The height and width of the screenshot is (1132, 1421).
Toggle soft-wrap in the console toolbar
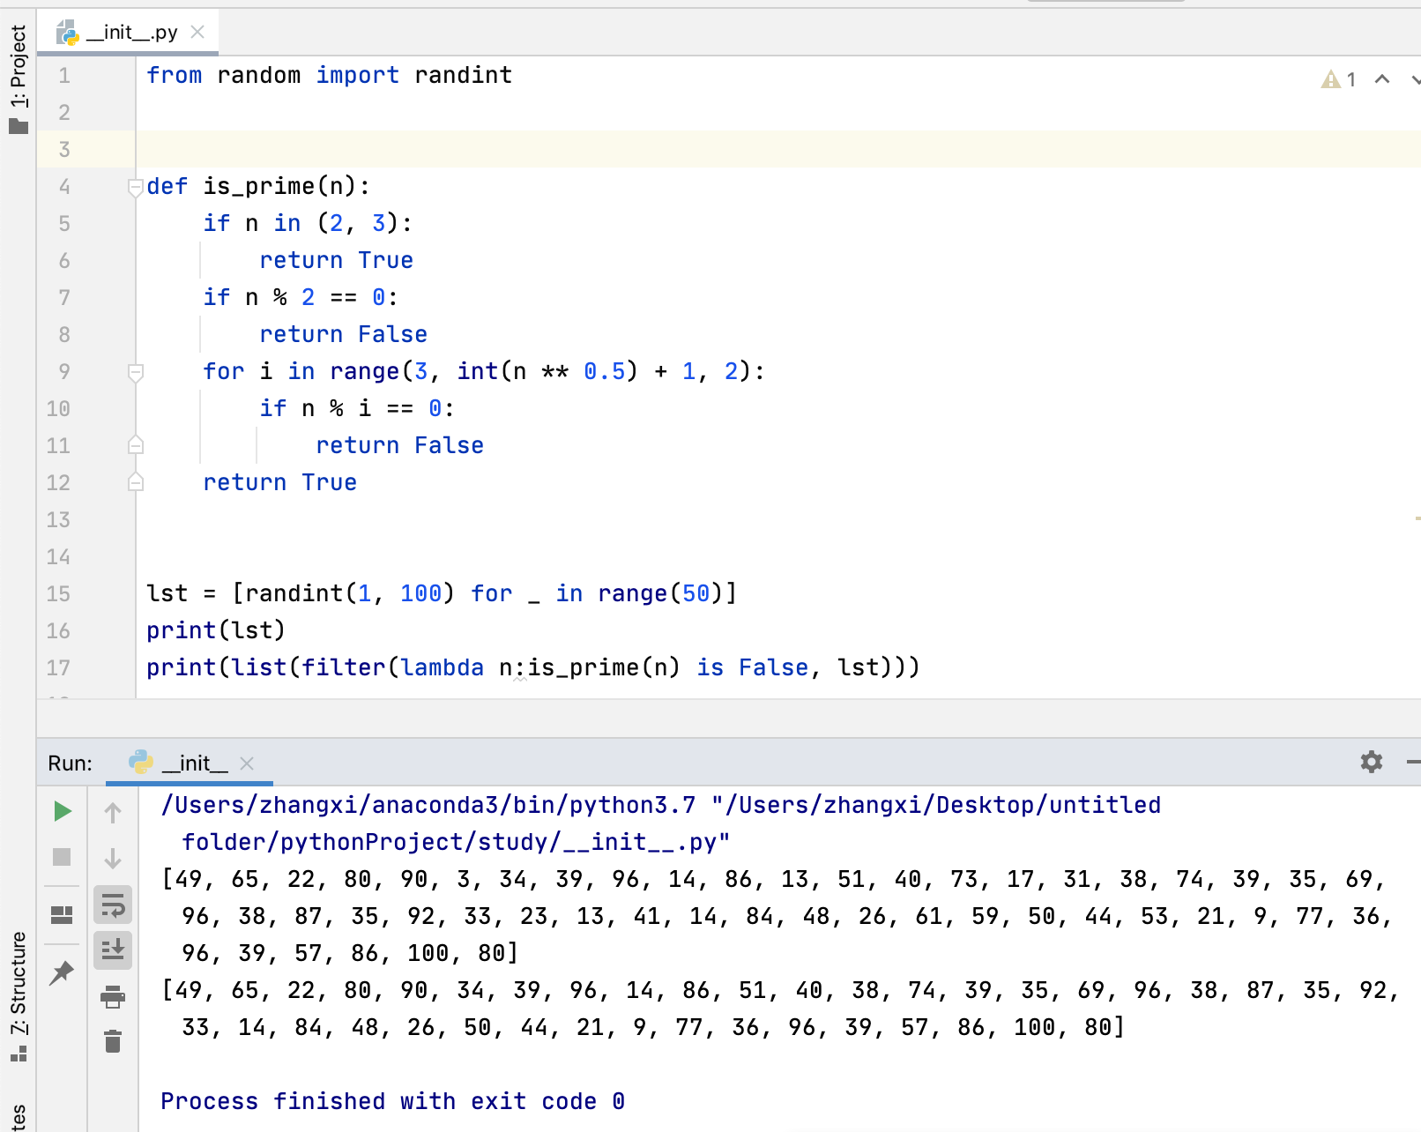pyautogui.click(x=112, y=905)
